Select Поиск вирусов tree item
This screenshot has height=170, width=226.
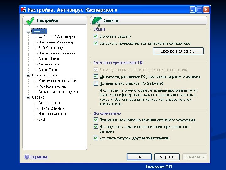click(x=45, y=75)
